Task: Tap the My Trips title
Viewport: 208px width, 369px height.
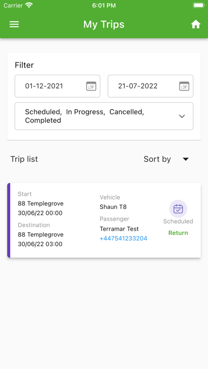Action: [x=104, y=24]
